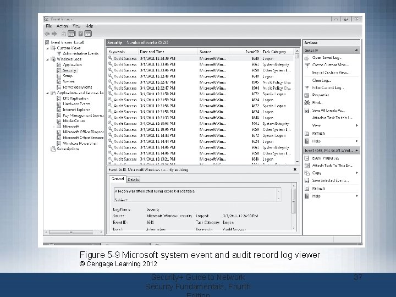Click the Back arrow in the toolbar
396x297 pixels.
pyautogui.click(x=48, y=34)
